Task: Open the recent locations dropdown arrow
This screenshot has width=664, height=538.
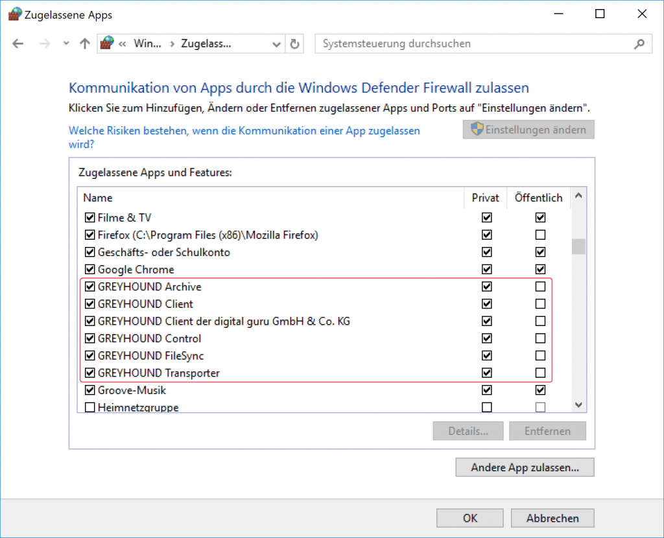Action: click(x=66, y=43)
